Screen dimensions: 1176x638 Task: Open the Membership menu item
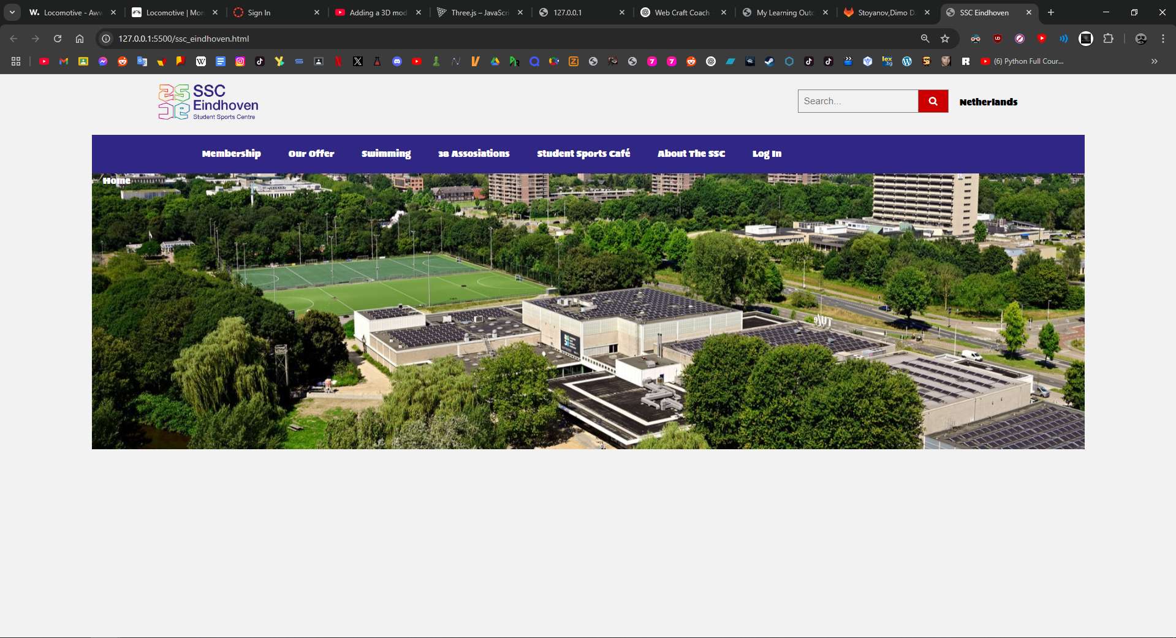tap(231, 154)
